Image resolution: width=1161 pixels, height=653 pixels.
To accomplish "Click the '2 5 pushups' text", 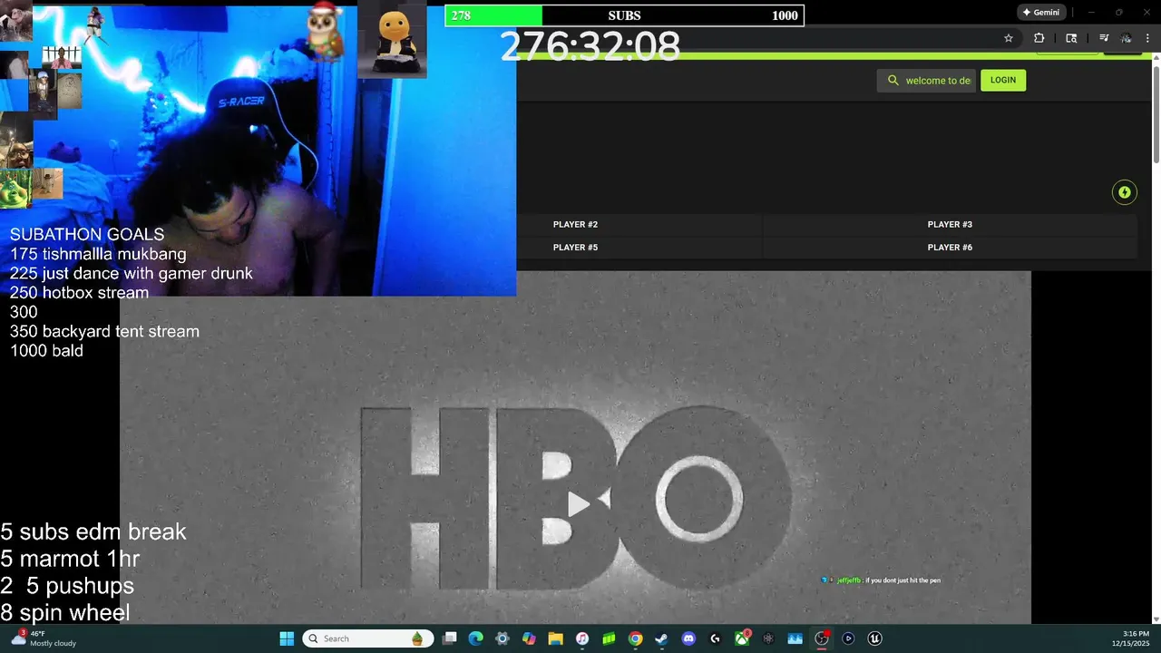I will point(67,586).
